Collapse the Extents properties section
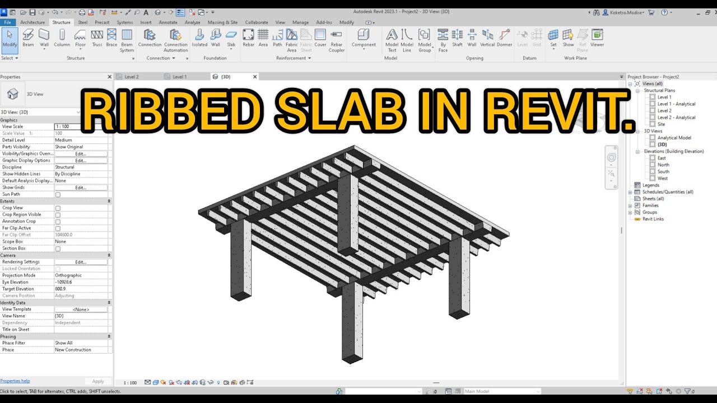 (109, 201)
